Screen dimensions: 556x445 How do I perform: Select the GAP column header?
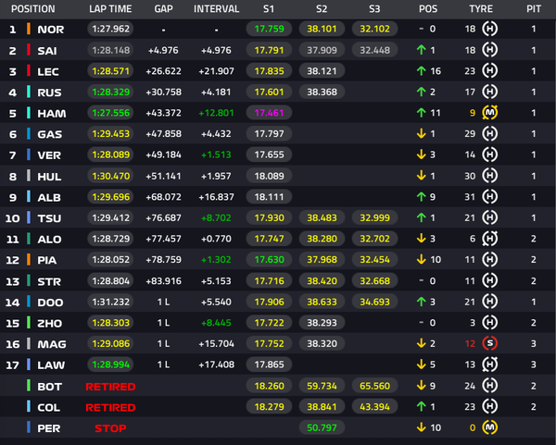point(163,9)
